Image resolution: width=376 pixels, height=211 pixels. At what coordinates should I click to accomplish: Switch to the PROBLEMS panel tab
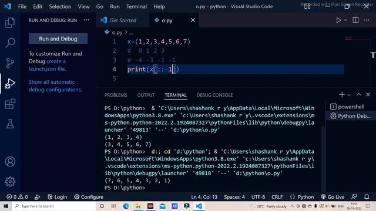point(116,95)
